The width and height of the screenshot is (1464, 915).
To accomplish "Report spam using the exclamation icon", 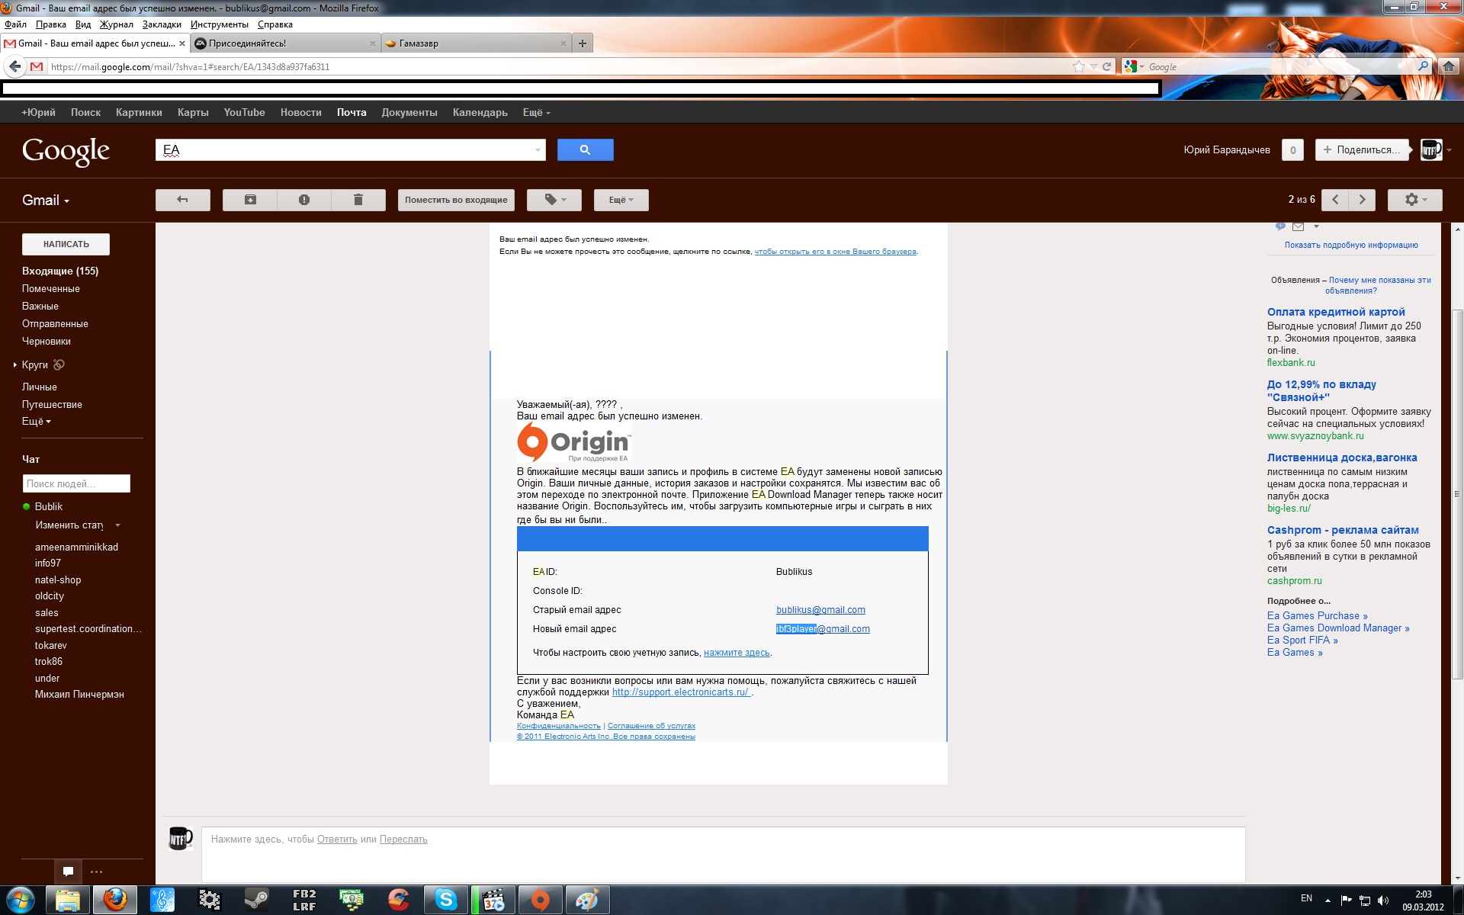I will click(x=304, y=200).
